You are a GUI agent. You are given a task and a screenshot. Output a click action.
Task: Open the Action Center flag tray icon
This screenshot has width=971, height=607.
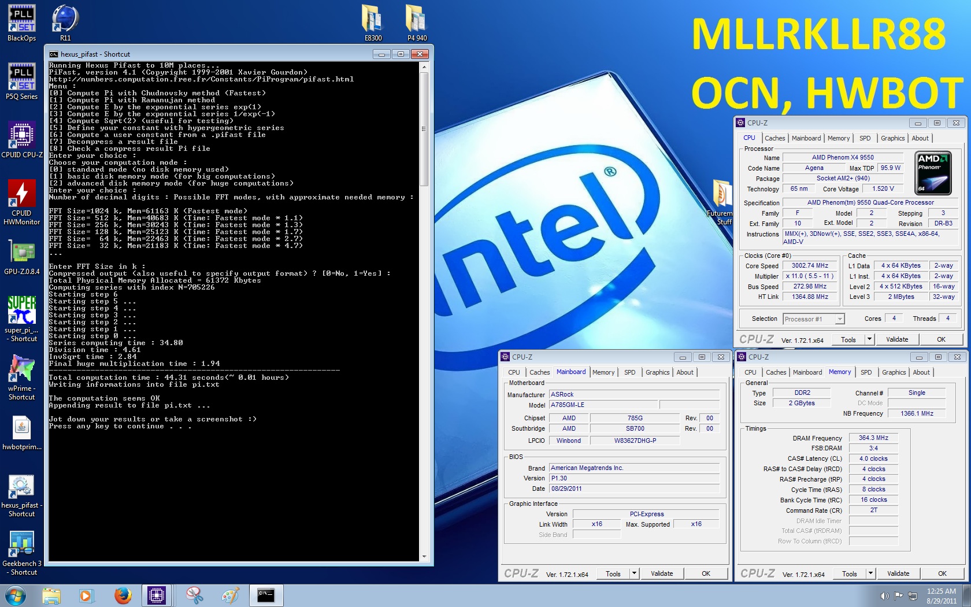898,596
